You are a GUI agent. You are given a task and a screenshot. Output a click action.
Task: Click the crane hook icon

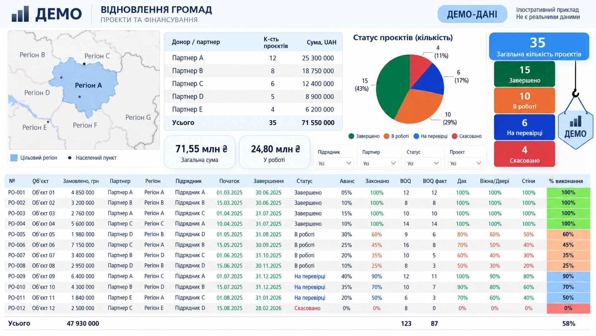tap(575, 94)
